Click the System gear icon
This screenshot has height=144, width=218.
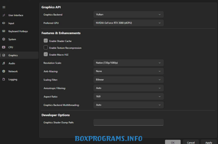click(x=4, y=39)
